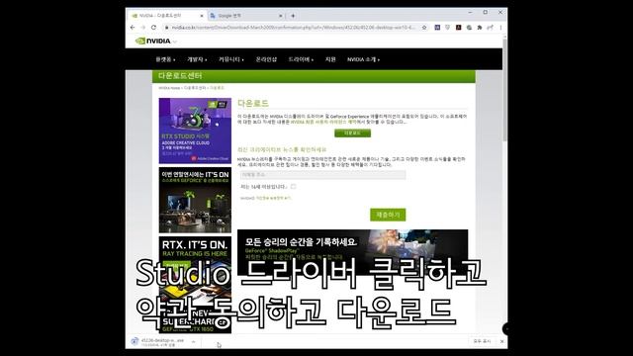Click the blue square extension icon
The height and width of the screenshot is (356, 633).
coord(437,28)
